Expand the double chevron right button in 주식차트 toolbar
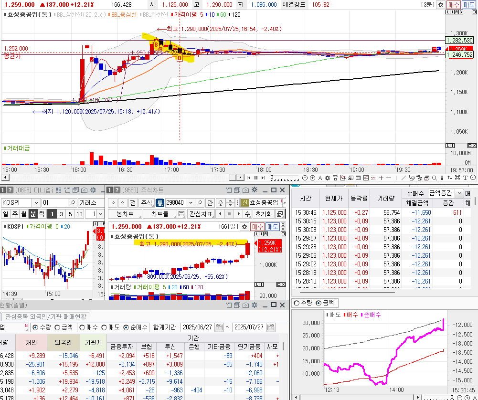This screenshot has height=400, width=478. (x=113, y=202)
